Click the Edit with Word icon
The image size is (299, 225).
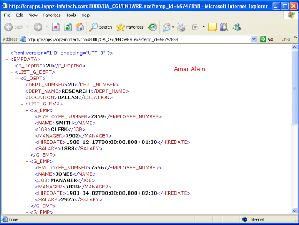195,27
